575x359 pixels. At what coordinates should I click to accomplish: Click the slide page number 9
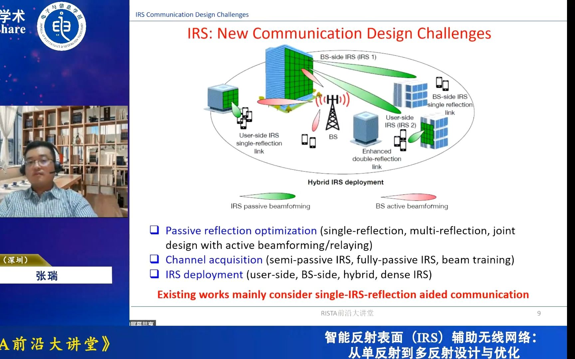(x=539, y=313)
